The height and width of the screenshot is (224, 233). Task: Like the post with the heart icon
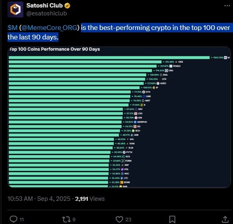pos(119,219)
